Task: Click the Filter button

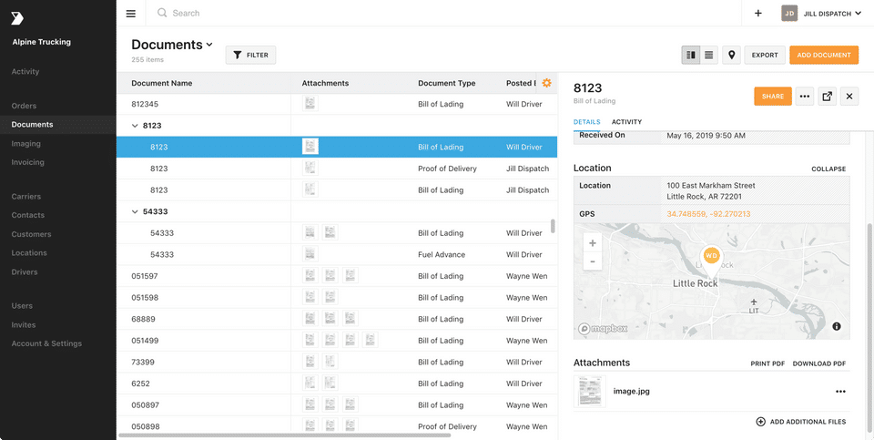Action: 251,56
